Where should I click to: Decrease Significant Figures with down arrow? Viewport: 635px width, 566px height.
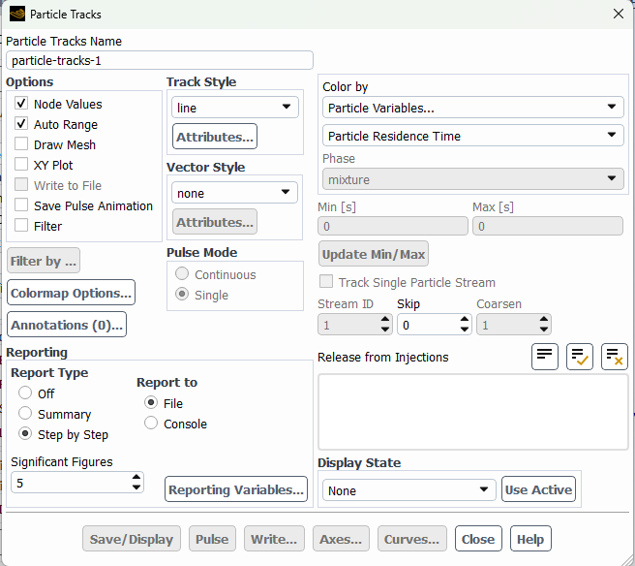tap(136, 487)
